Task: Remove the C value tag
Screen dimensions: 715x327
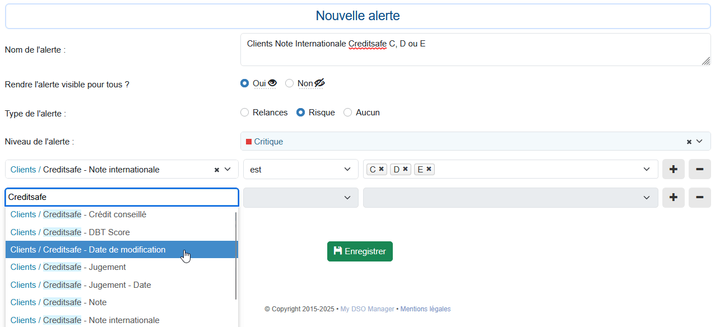Action: point(381,169)
